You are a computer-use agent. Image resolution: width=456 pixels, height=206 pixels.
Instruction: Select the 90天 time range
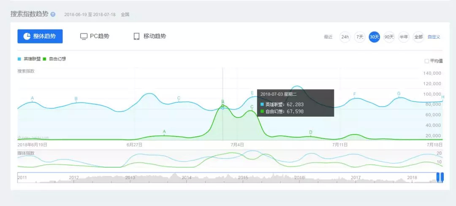point(389,37)
